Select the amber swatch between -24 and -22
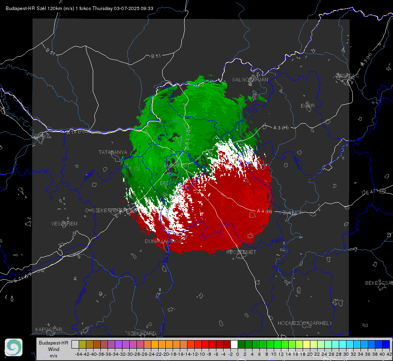The image size is (393, 361). point(155,344)
